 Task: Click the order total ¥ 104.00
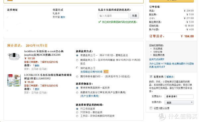pyautogui.click(x=187, y=36)
